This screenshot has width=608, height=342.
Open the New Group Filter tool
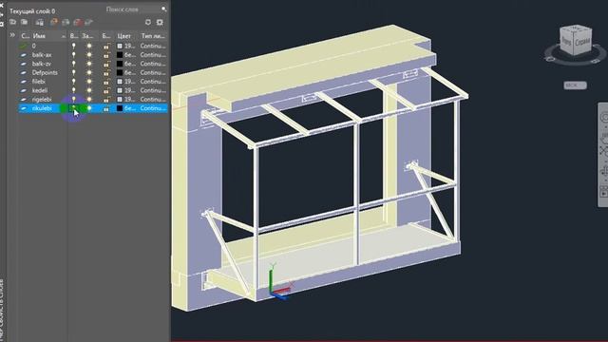point(24,22)
